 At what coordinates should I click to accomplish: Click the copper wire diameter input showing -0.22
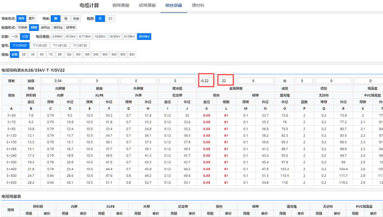206,81
